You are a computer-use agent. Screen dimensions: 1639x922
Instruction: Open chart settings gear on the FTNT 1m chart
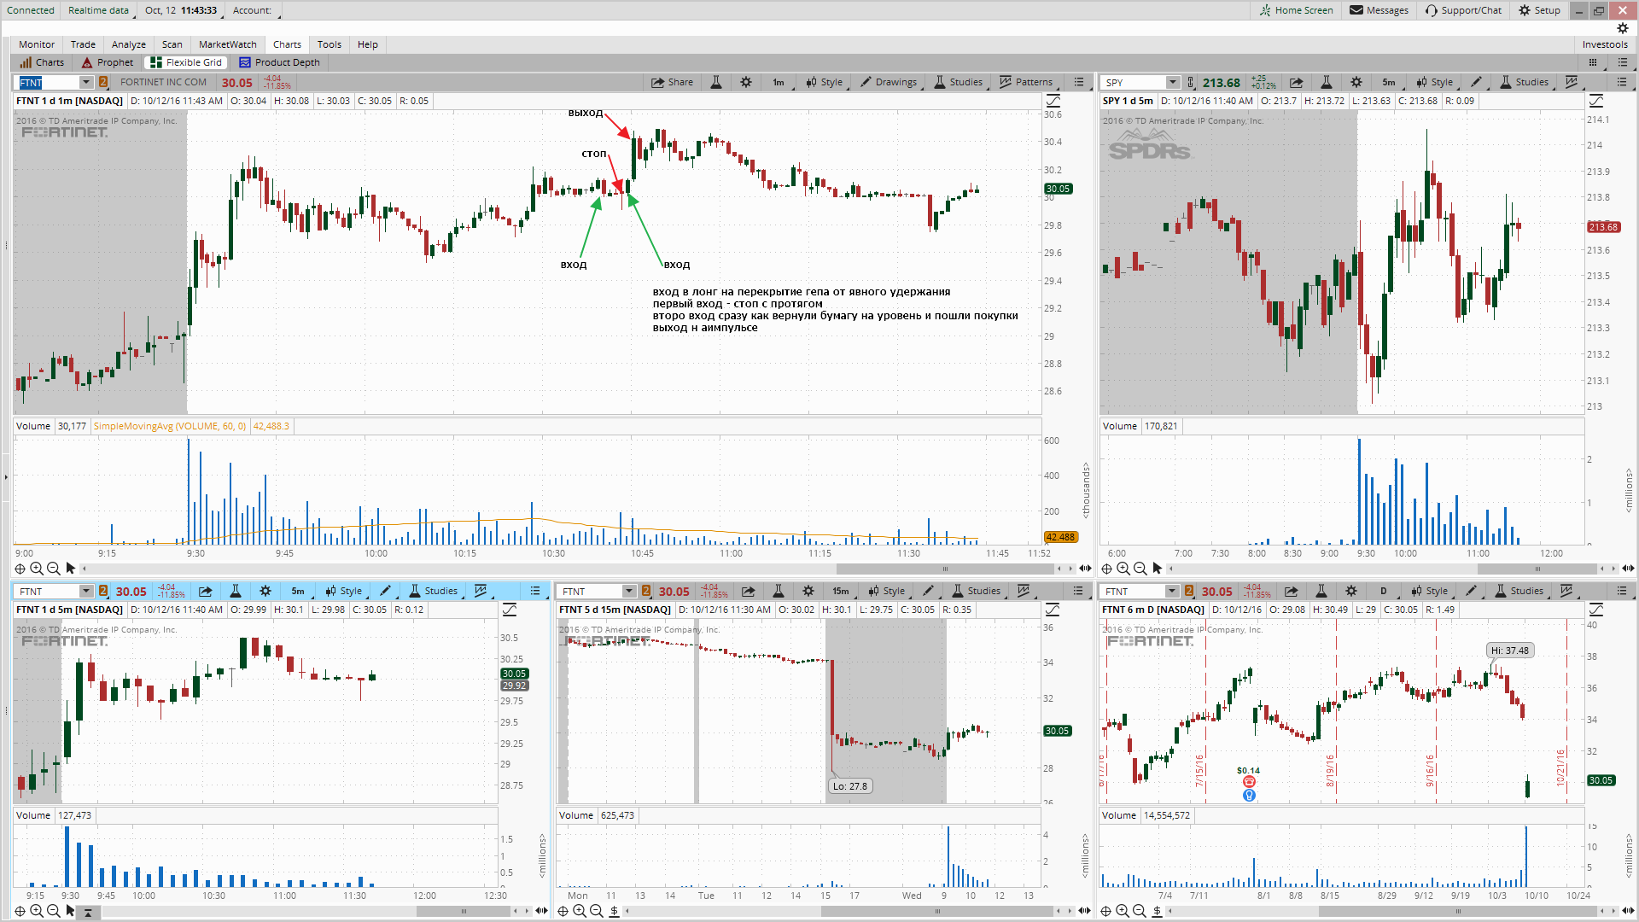pos(746,82)
